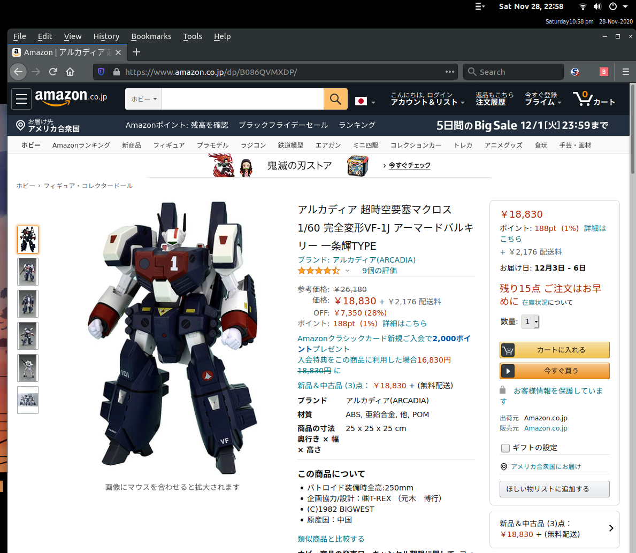Click the main robot product image
Viewport: 636px width, 553px height.
click(x=172, y=337)
